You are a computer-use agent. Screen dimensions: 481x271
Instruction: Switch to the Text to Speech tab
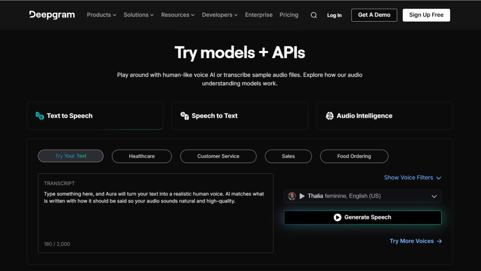[95, 116]
